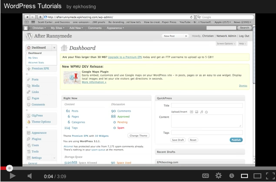The width and height of the screenshot is (276, 182).
Task: Open the Appearance admin bar menu
Action: [115, 28]
